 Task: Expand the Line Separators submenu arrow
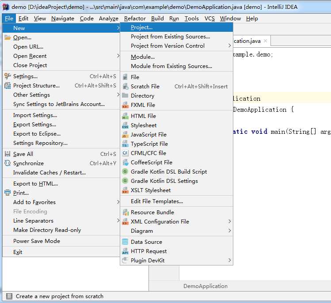click(x=118, y=220)
